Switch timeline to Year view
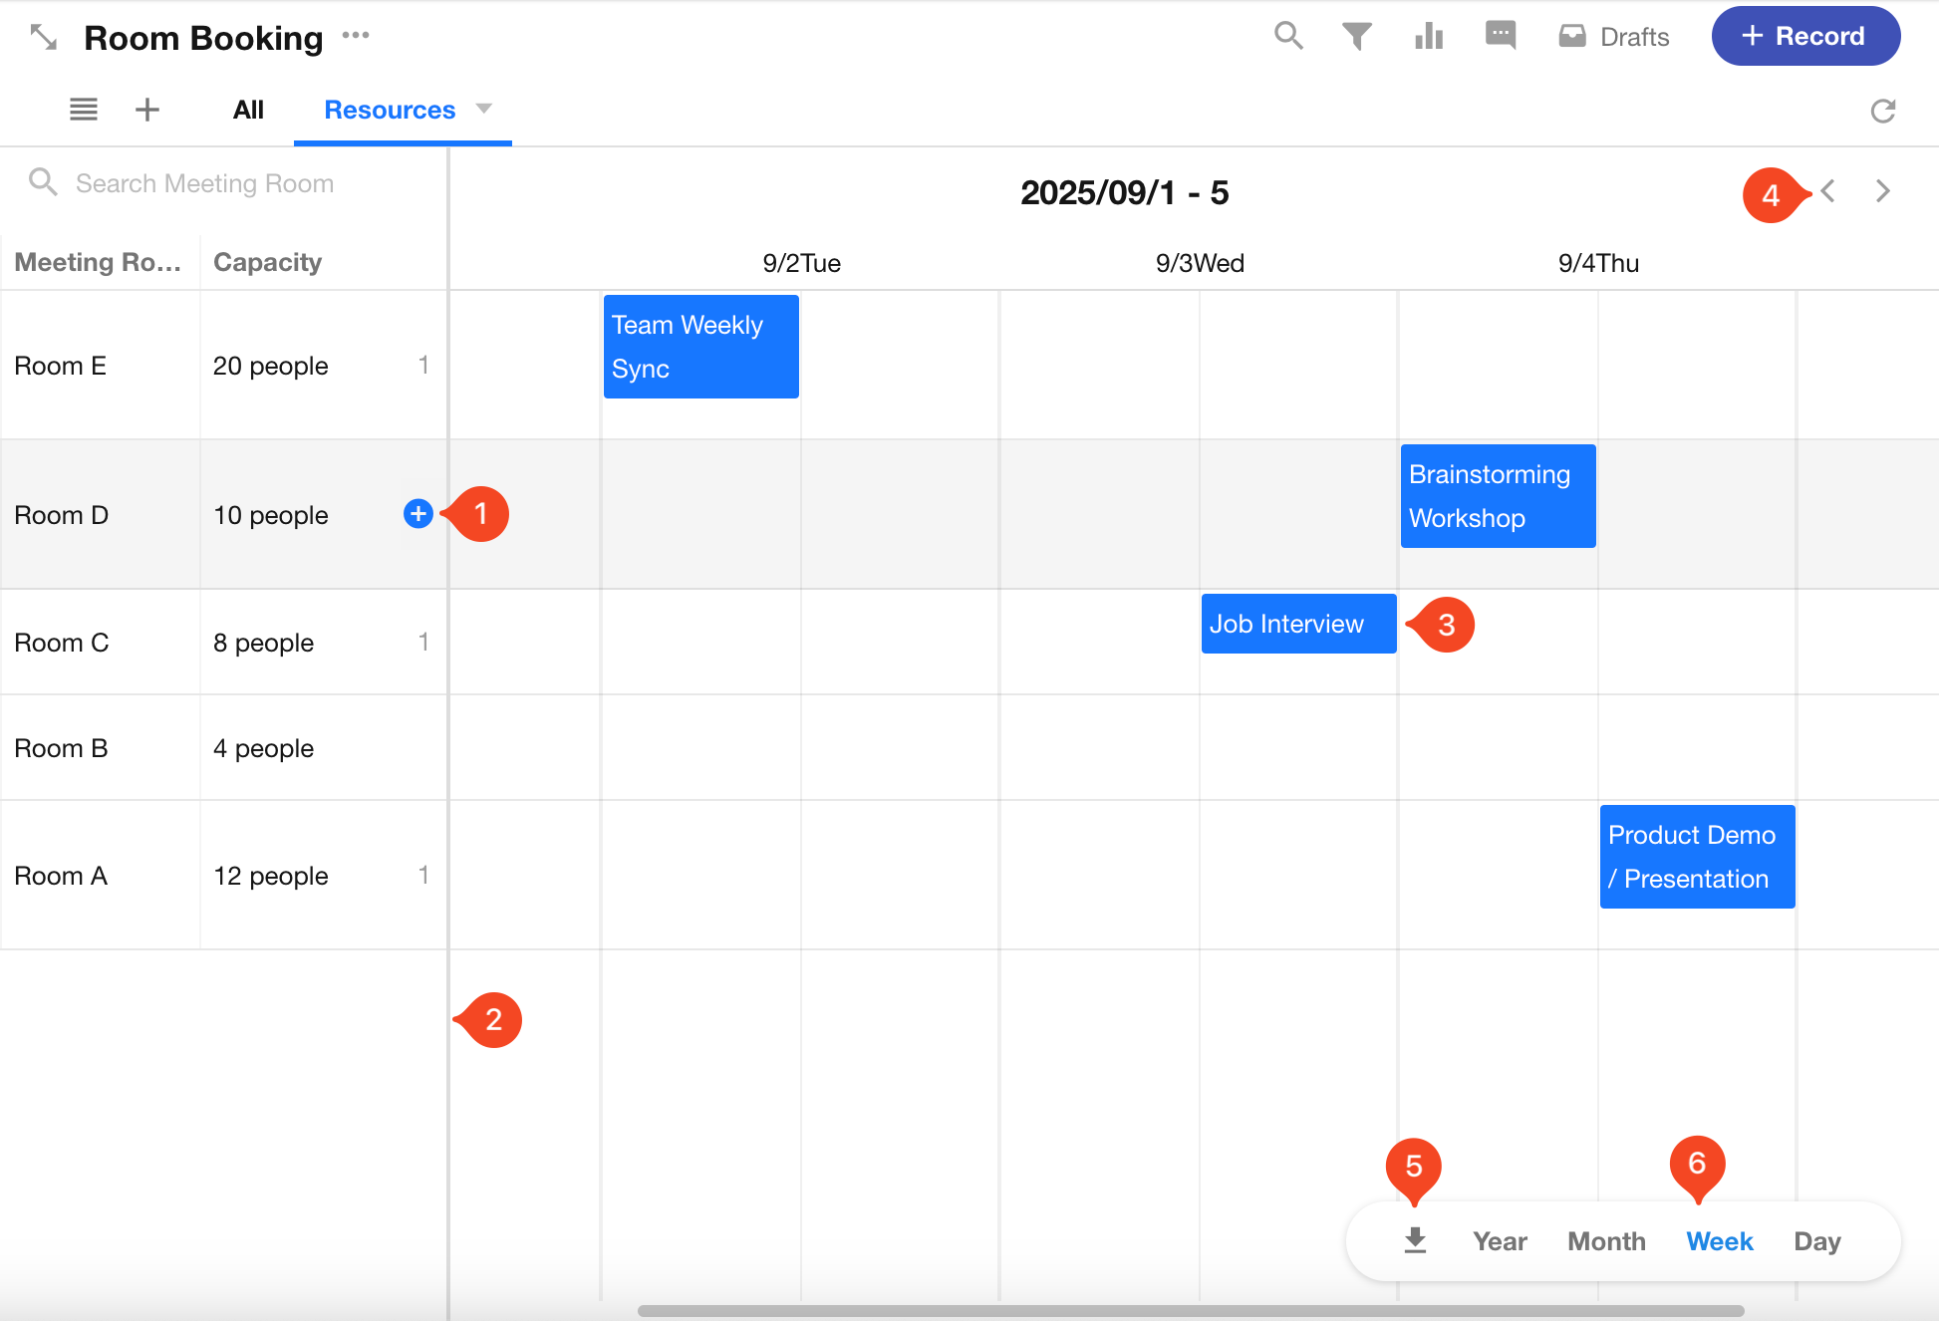 click(1500, 1241)
